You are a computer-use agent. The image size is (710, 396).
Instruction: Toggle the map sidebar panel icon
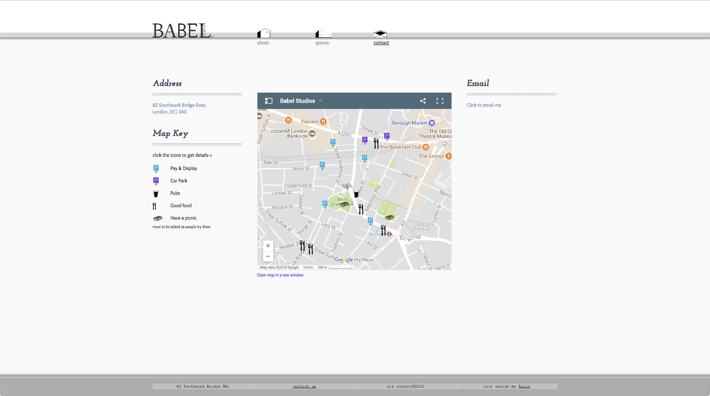(x=269, y=101)
